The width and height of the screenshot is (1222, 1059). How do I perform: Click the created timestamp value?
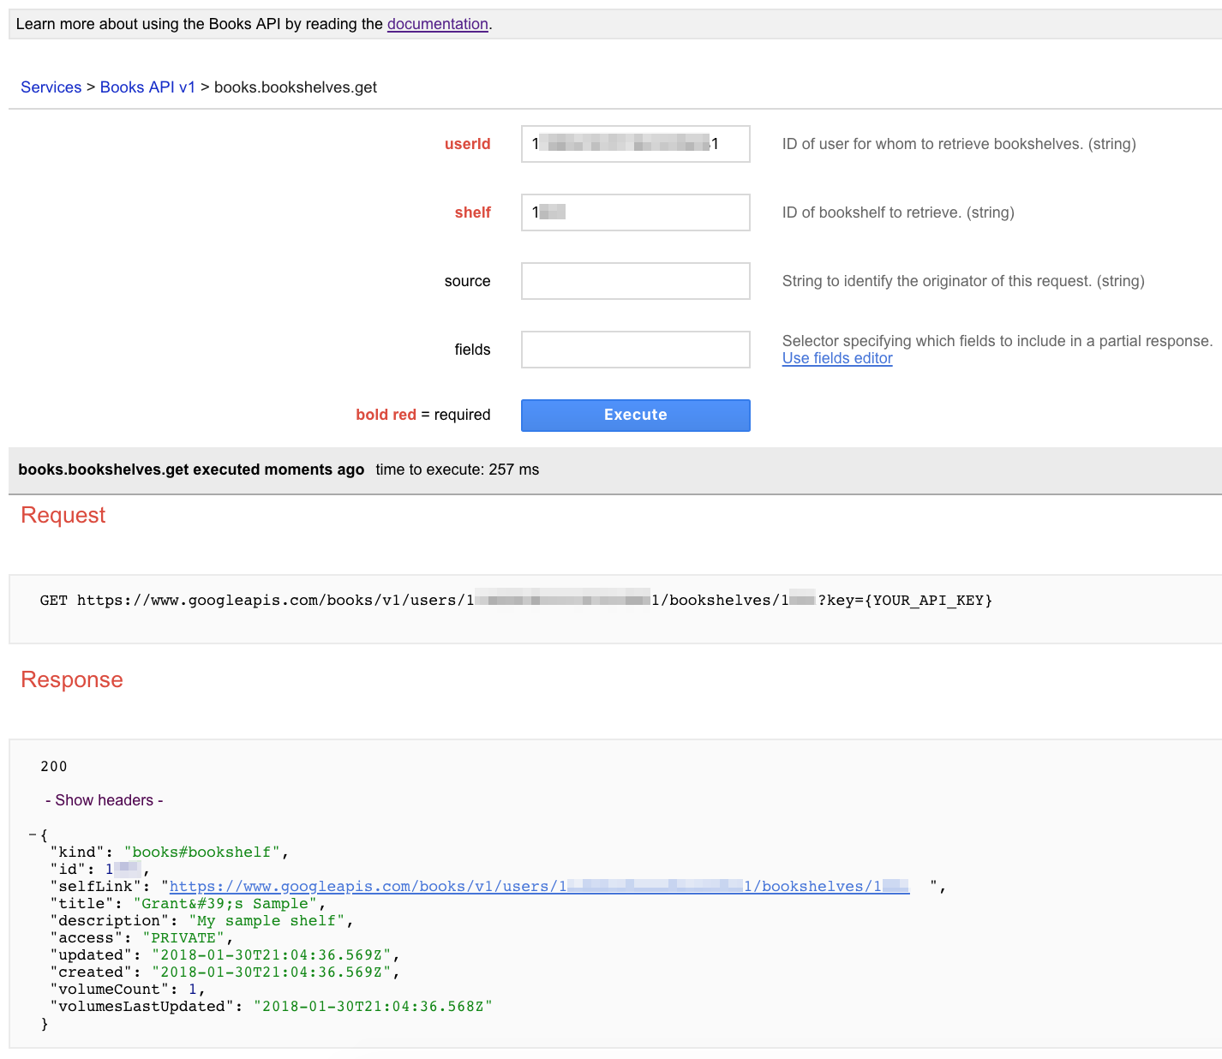click(272, 972)
